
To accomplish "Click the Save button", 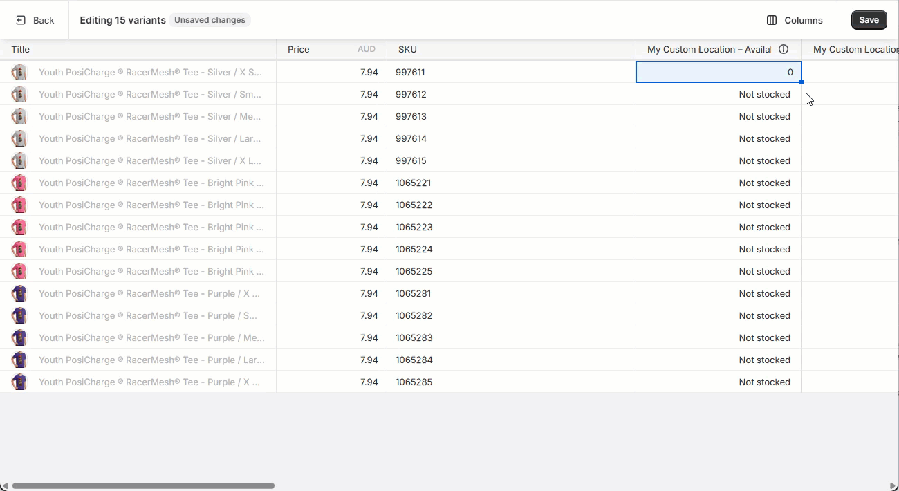I will [x=869, y=20].
